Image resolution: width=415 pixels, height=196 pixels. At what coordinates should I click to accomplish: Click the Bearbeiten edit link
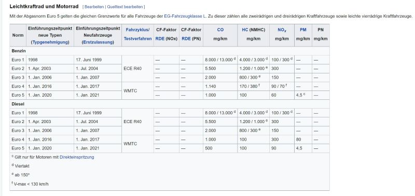94,7
